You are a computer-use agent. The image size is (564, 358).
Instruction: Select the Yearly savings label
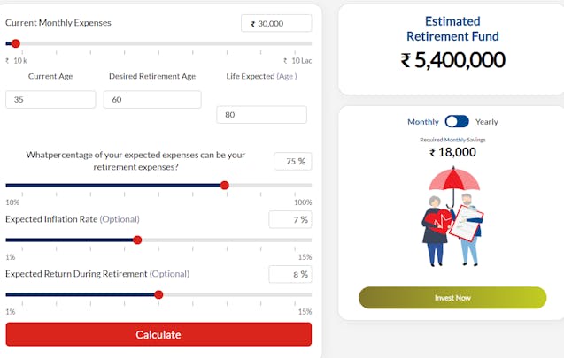coord(487,122)
